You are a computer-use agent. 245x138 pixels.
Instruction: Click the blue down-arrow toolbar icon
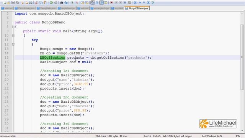coord(144,3)
